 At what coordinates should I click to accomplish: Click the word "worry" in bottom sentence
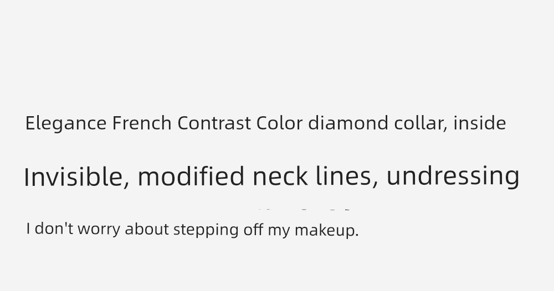(x=99, y=230)
